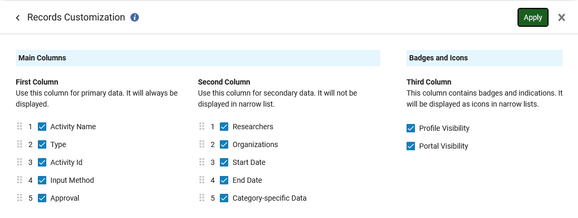Image resolution: width=578 pixels, height=218 pixels.
Task: Click drag handle beside Researchers row
Action: 201,127
